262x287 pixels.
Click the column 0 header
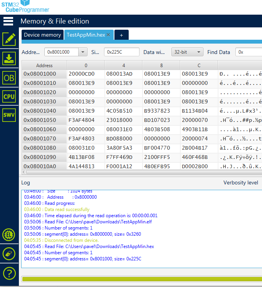coord(86,65)
